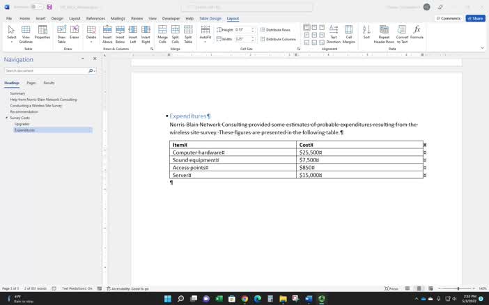Open Rows & Columns dialog launcher
This screenshot has height=305, width=489.
tap(152, 49)
